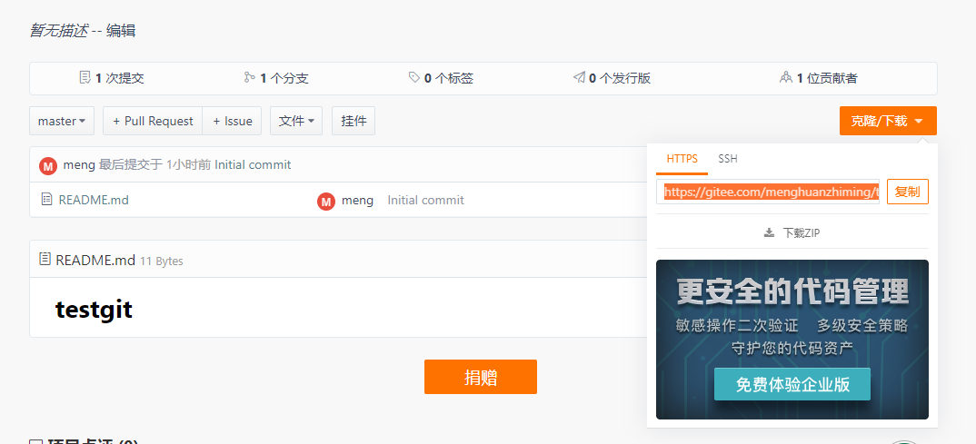Click 免费体验企业版 on the banner

pos(792,384)
